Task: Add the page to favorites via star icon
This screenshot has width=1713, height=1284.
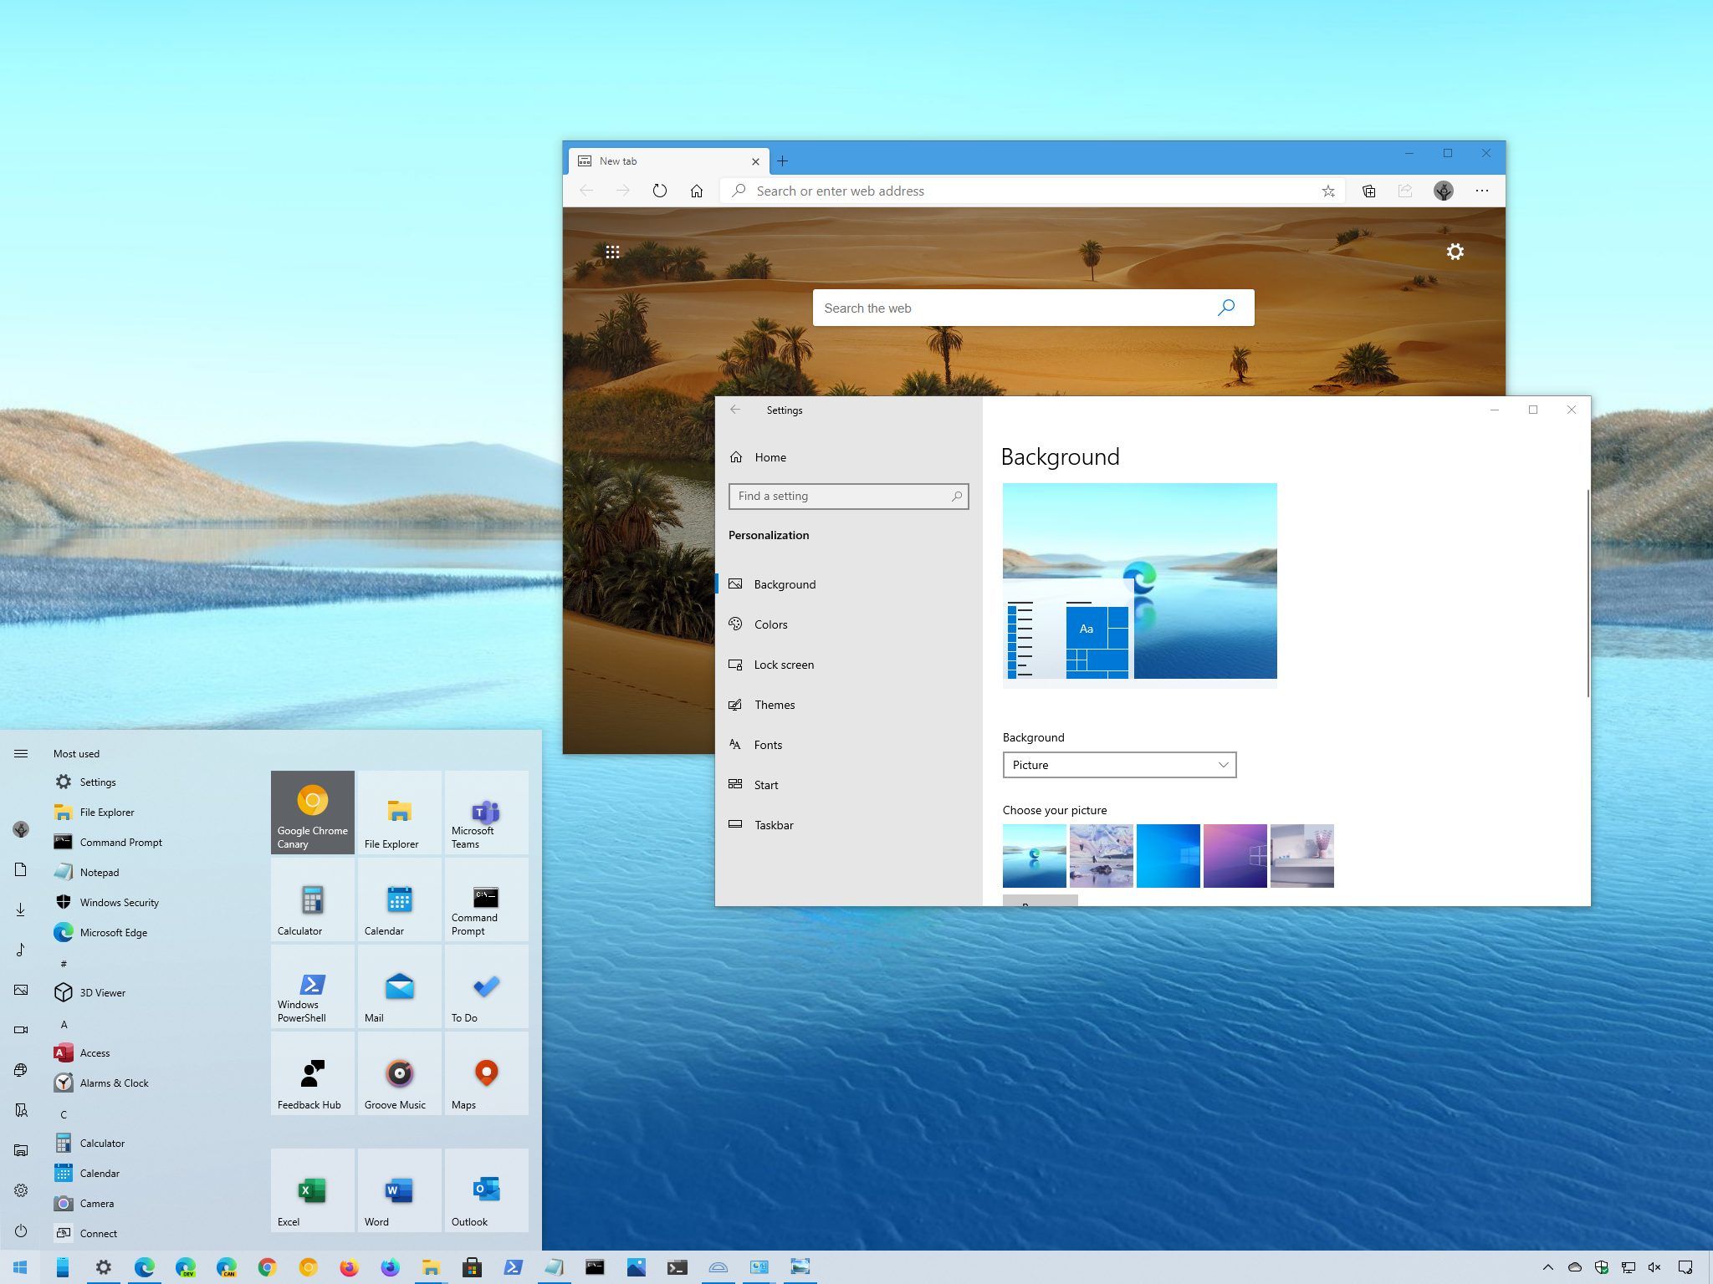Action: [x=1328, y=191]
